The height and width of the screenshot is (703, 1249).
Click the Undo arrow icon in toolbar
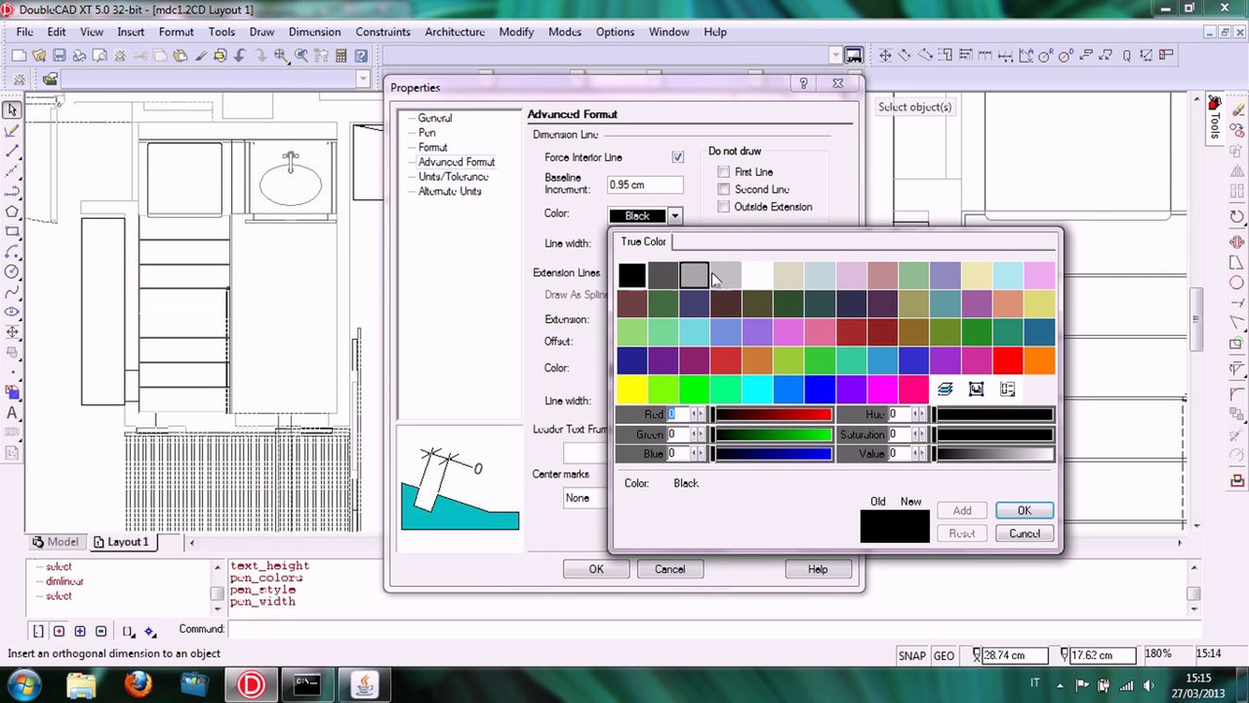tap(240, 55)
